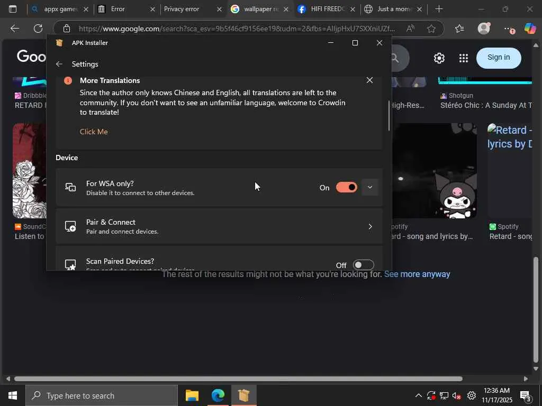
Task: Click See more anyway link
Action: click(417, 274)
